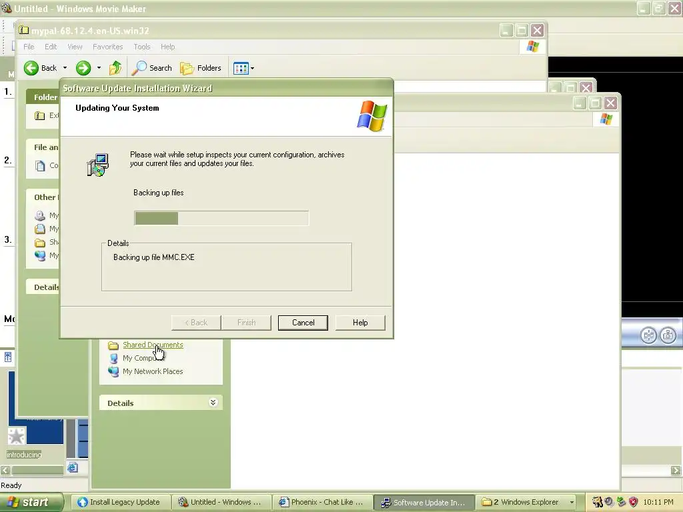
Task: Open the Edit menu in mypal window
Action: pos(51,47)
